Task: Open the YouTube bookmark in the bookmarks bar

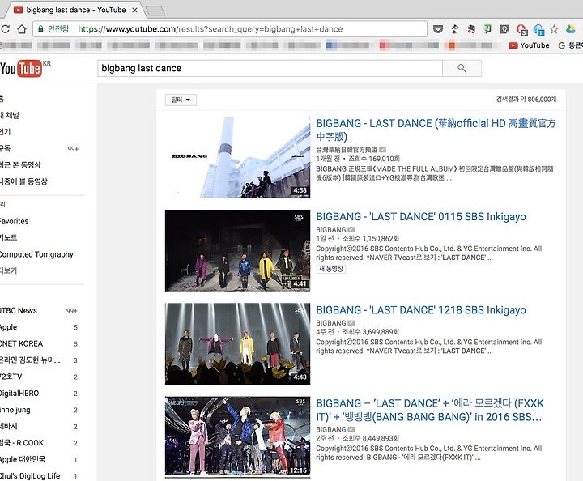Action: (529, 45)
